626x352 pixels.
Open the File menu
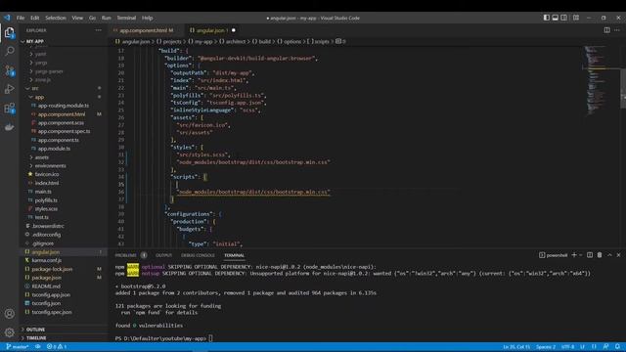pyautogui.click(x=21, y=18)
